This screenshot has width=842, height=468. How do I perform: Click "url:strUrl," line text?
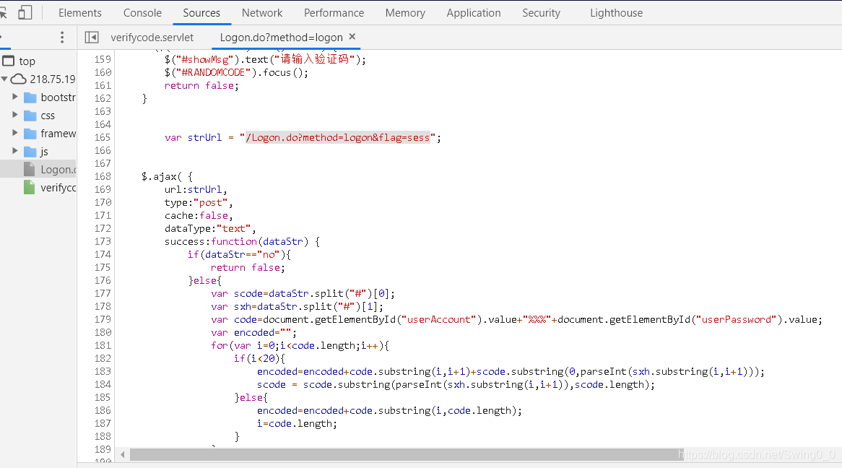pyautogui.click(x=196, y=189)
